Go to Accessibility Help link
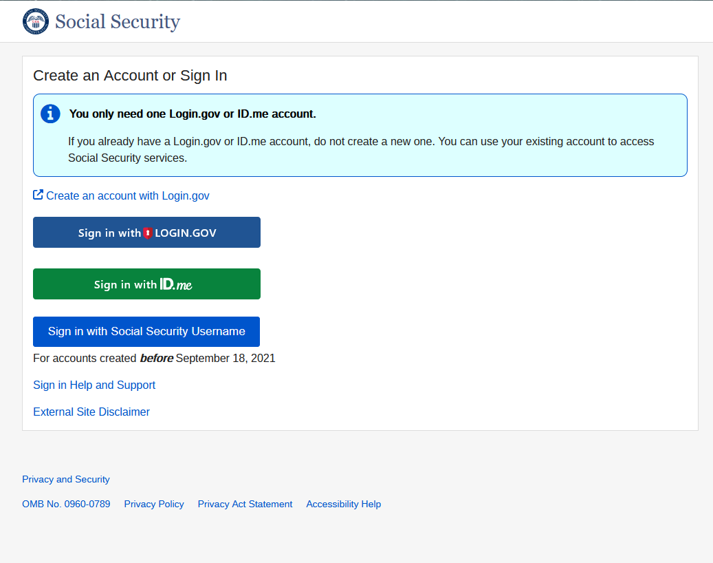Screen dimensions: 713x563 344,504
